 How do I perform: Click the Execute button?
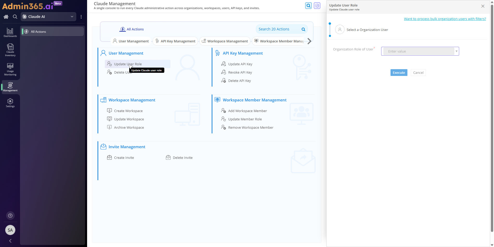coord(399,73)
